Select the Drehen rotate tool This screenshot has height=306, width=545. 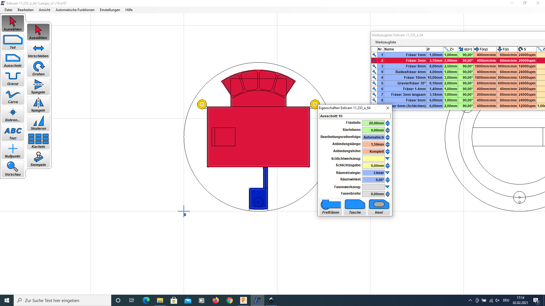pyautogui.click(x=38, y=68)
